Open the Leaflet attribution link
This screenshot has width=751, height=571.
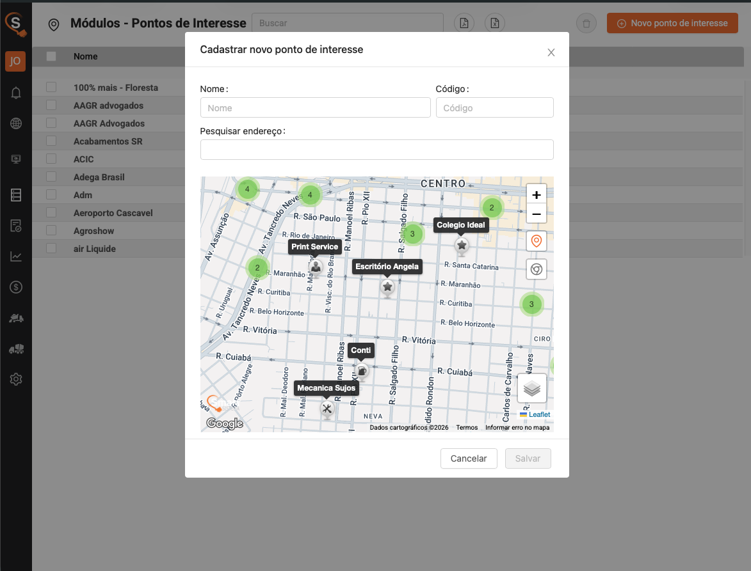pyautogui.click(x=539, y=414)
